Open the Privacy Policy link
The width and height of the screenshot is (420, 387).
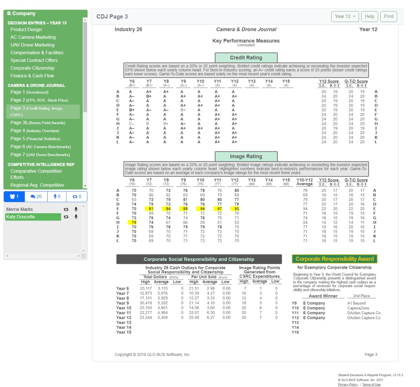348,385
